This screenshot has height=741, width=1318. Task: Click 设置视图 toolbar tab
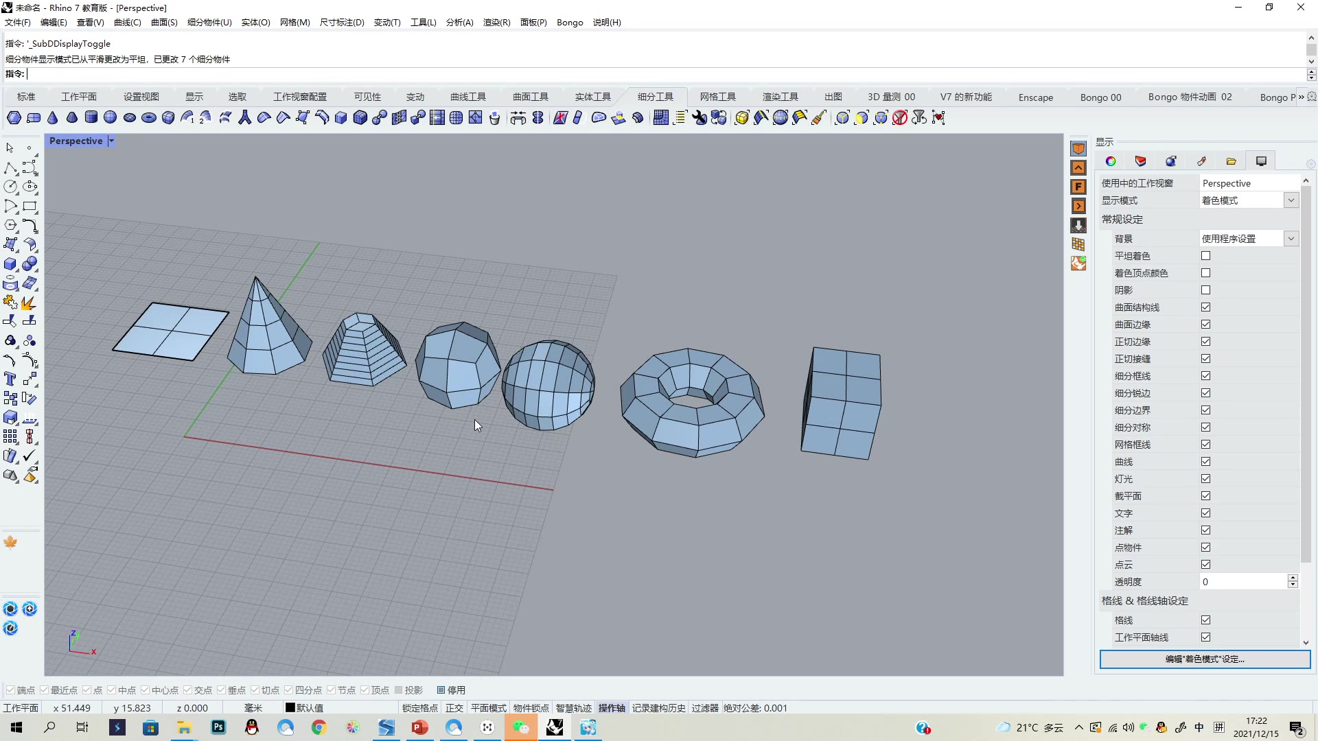141,97
